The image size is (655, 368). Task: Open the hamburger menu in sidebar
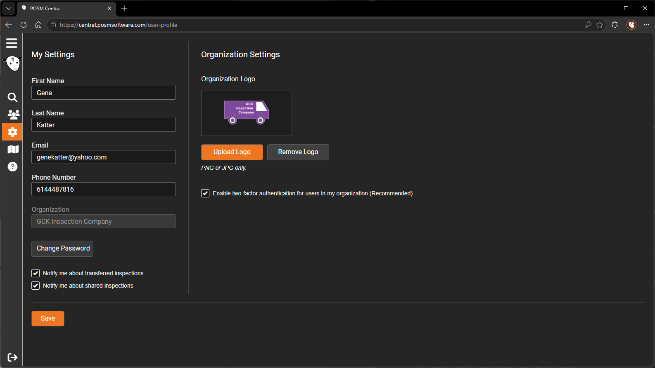12,43
